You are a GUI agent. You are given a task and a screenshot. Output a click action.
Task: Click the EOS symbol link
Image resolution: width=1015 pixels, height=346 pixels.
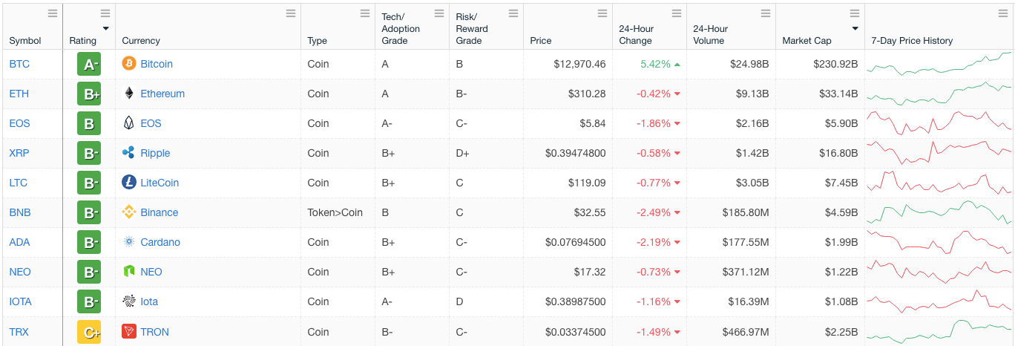(19, 123)
